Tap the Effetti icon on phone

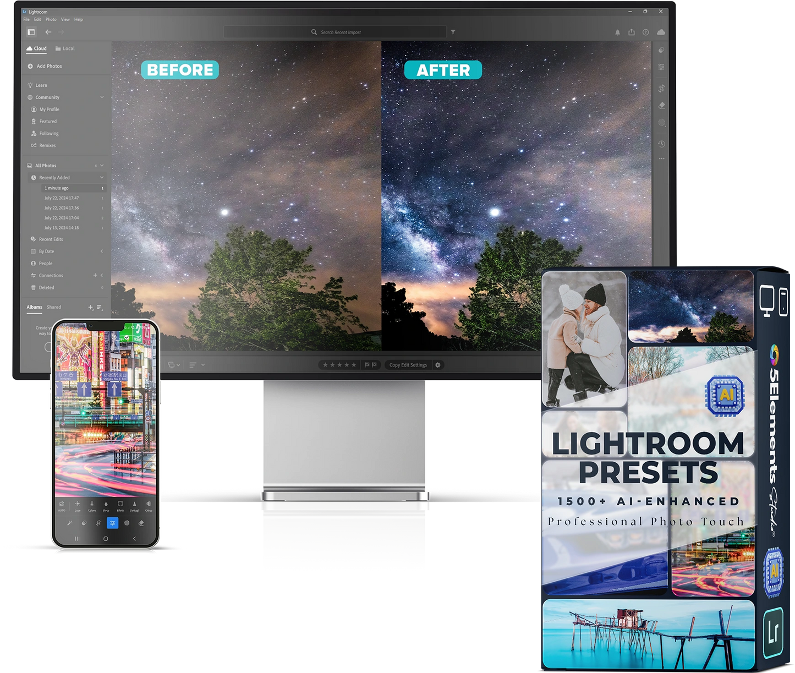click(x=120, y=506)
